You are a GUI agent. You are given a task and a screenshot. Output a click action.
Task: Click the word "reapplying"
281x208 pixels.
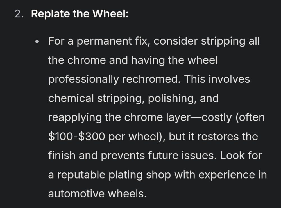coord(74,117)
